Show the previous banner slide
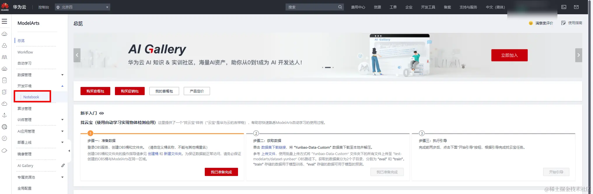 77,55
